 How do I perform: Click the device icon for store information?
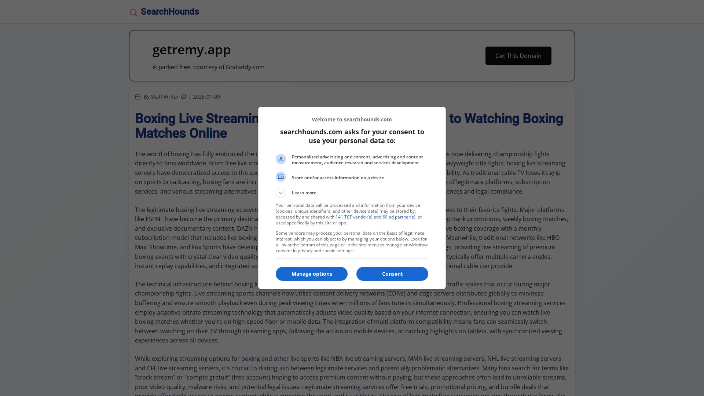point(281,177)
